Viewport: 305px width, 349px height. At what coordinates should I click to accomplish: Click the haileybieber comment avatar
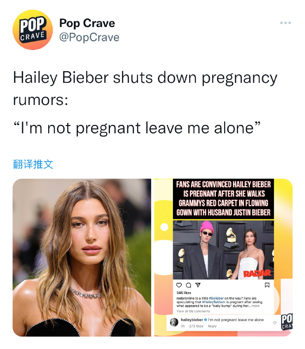tap(174, 322)
